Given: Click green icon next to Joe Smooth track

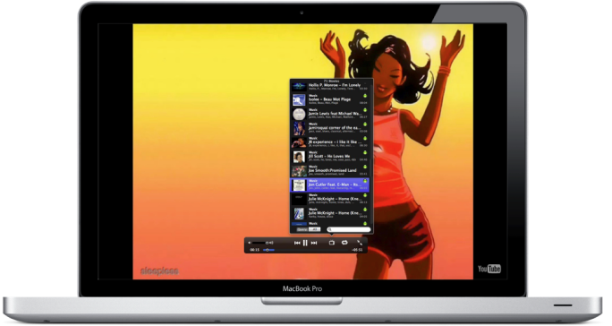Looking at the screenshot, I should point(365,167).
